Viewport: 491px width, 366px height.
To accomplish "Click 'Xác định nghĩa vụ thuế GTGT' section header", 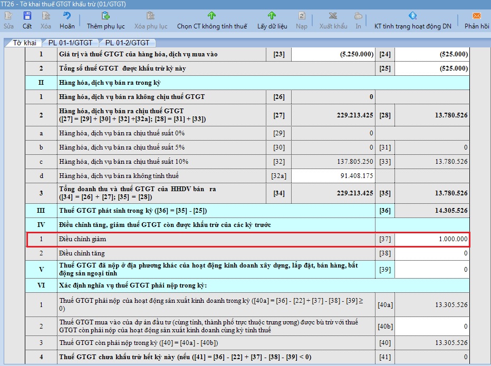I will (x=133, y=285).
